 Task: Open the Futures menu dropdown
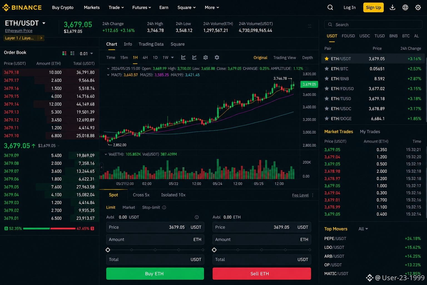pyautogui.click(x=141, y=8)
